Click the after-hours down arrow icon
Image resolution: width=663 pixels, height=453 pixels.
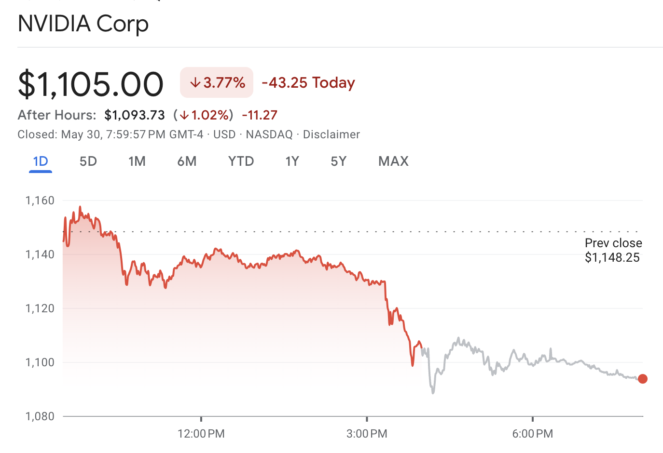(x=184, y=115)
